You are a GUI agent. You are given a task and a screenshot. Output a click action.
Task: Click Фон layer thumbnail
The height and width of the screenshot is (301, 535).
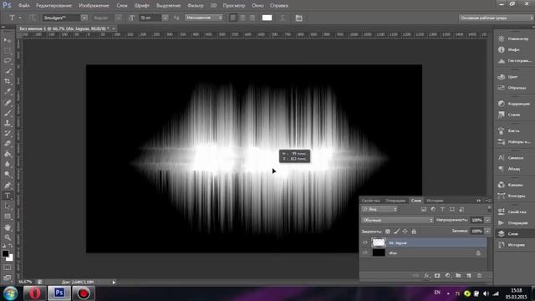pos(379,253)
